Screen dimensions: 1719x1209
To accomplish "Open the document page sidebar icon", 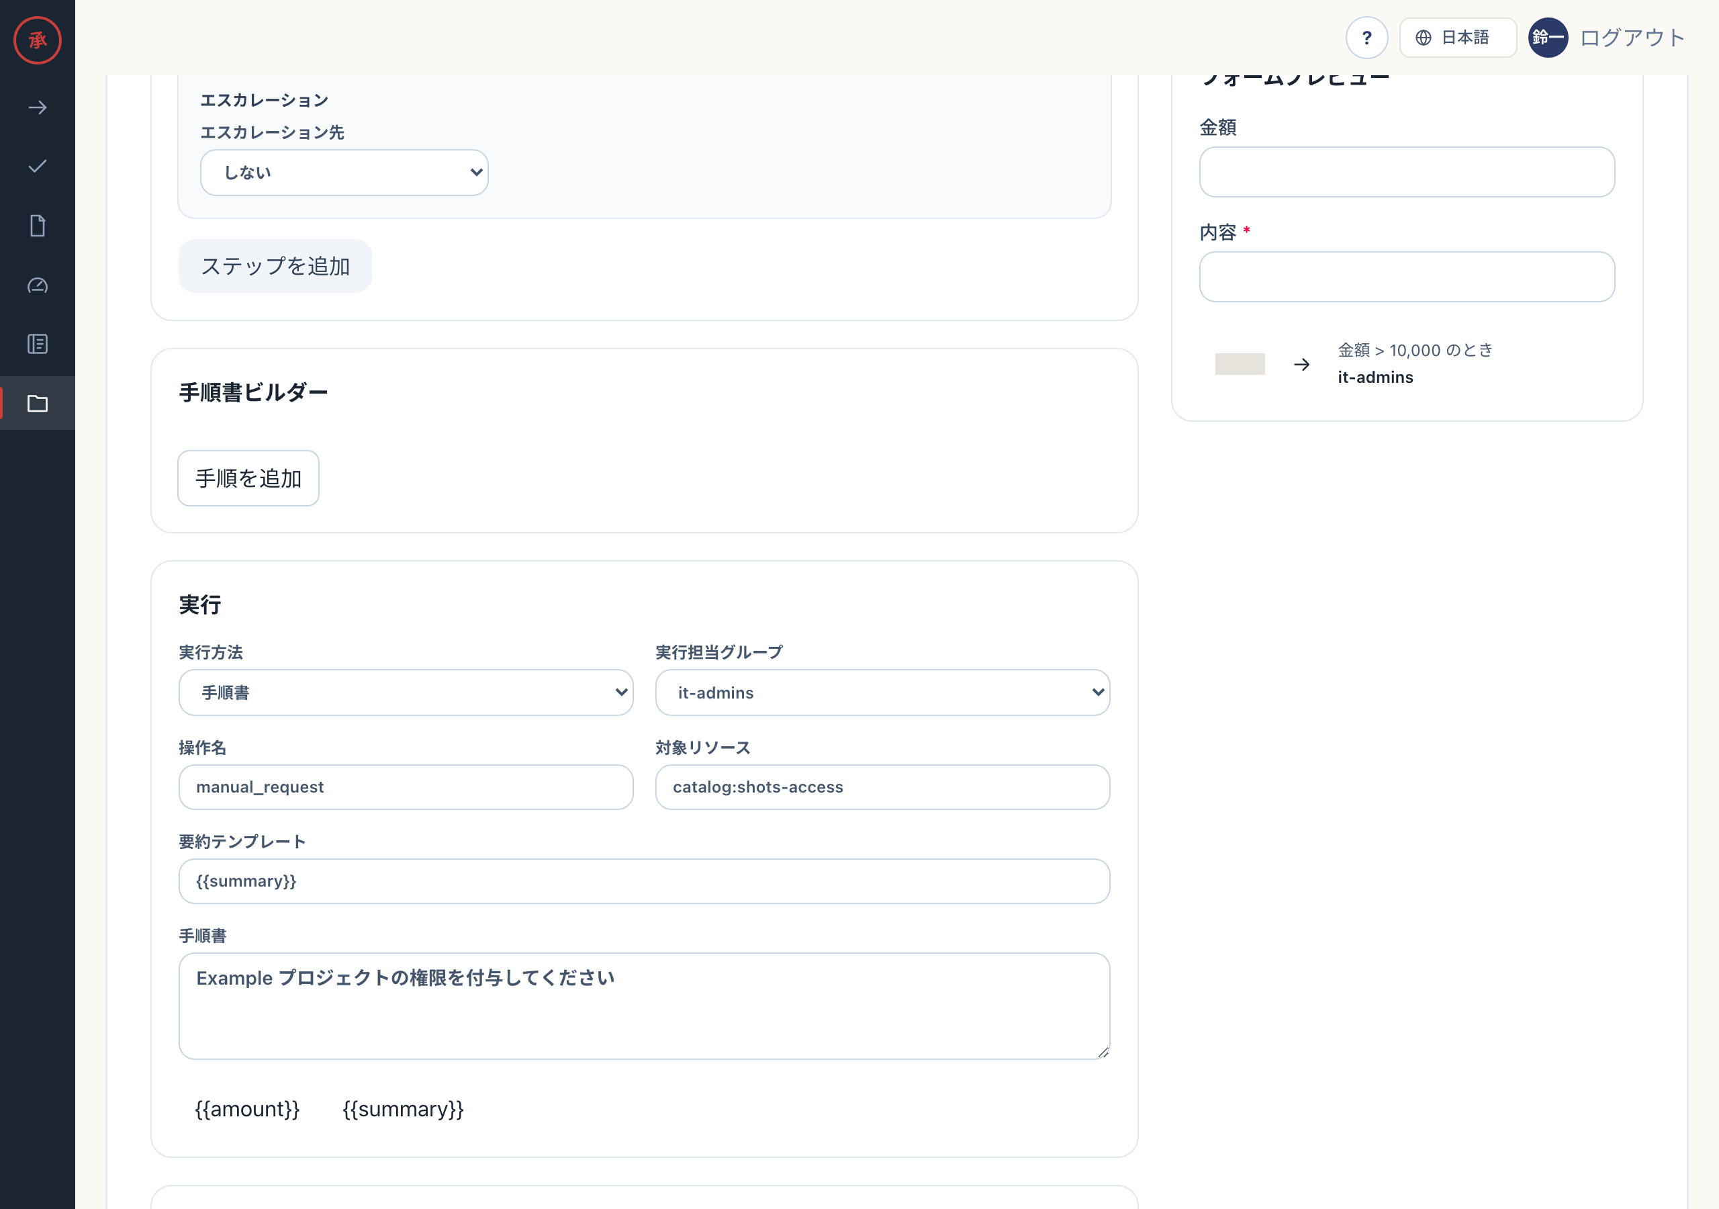I will tap(38, 226).
